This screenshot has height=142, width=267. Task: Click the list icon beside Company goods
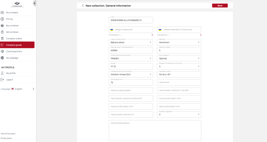click(2, 45)
